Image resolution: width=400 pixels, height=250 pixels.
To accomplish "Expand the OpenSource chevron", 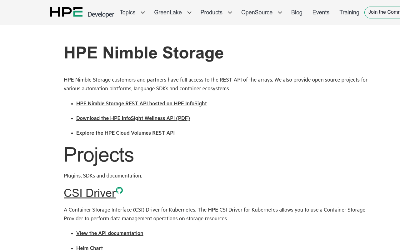I will pyautogui.click(x=280, y=12).
